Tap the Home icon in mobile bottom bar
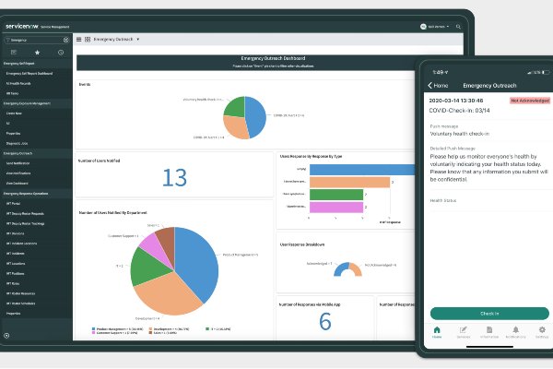The width and height of the screenshot is (553, 369). [436, 330]
